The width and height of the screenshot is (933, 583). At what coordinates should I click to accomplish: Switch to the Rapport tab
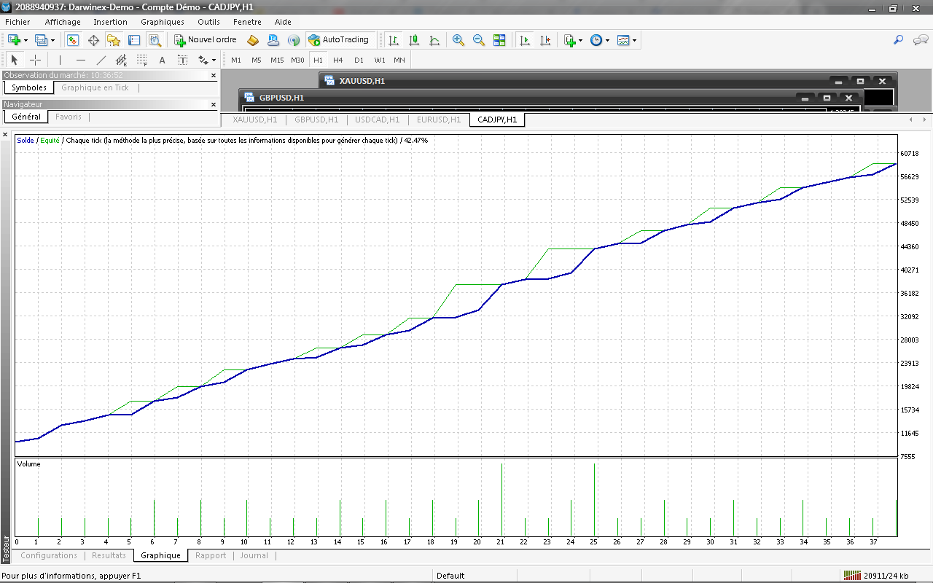click(x=211, y=555)
